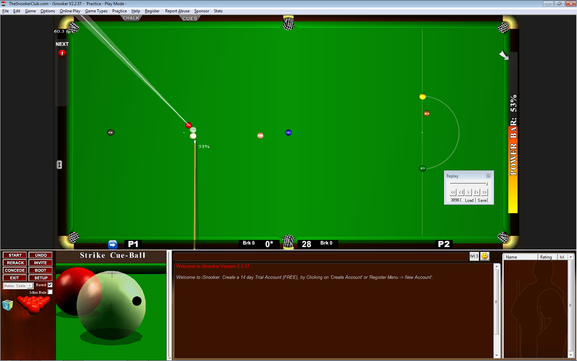Open the winking smiley emoticon picker
577x361 pixels.
point(485,256)
